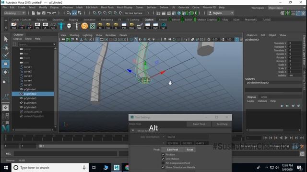Click the Reset Tool button
This screenshot has width=307, height=172.
199,124
